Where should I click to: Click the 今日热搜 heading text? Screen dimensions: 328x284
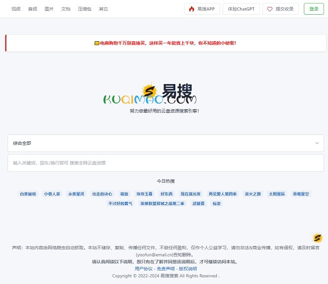165,181
